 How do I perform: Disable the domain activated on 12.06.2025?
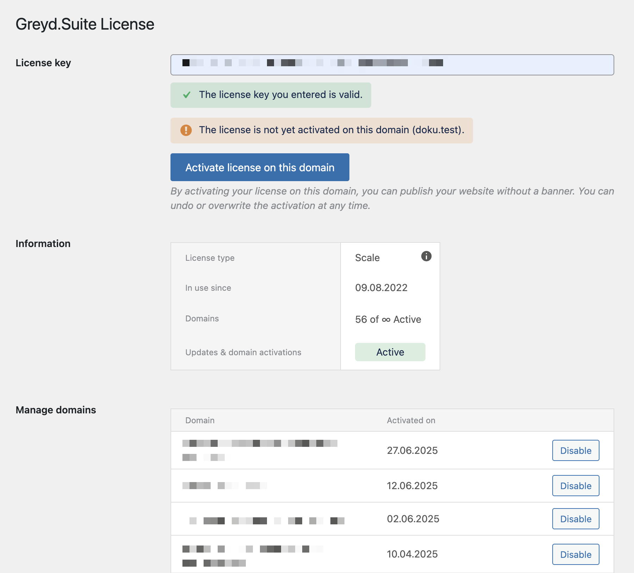[576, 486]
